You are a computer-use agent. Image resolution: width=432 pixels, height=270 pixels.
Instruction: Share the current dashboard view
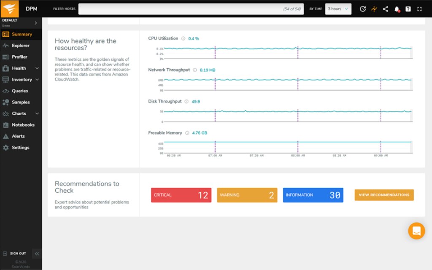pyautogui.click(x=385, y=8)
